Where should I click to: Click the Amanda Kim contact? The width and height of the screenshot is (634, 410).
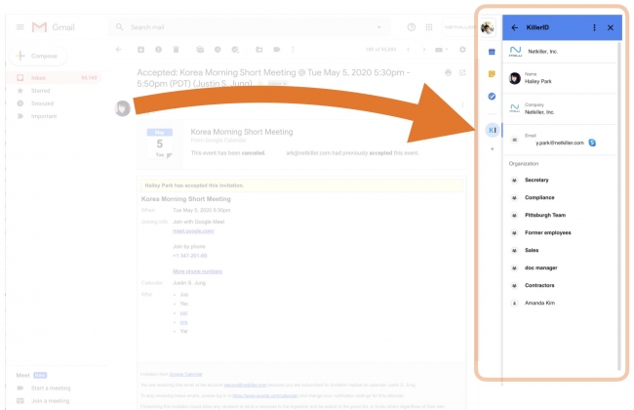539,303
